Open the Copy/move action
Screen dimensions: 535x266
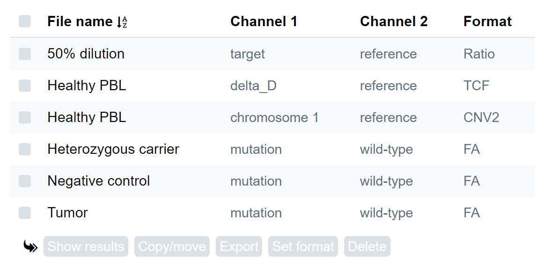point(172,246)
